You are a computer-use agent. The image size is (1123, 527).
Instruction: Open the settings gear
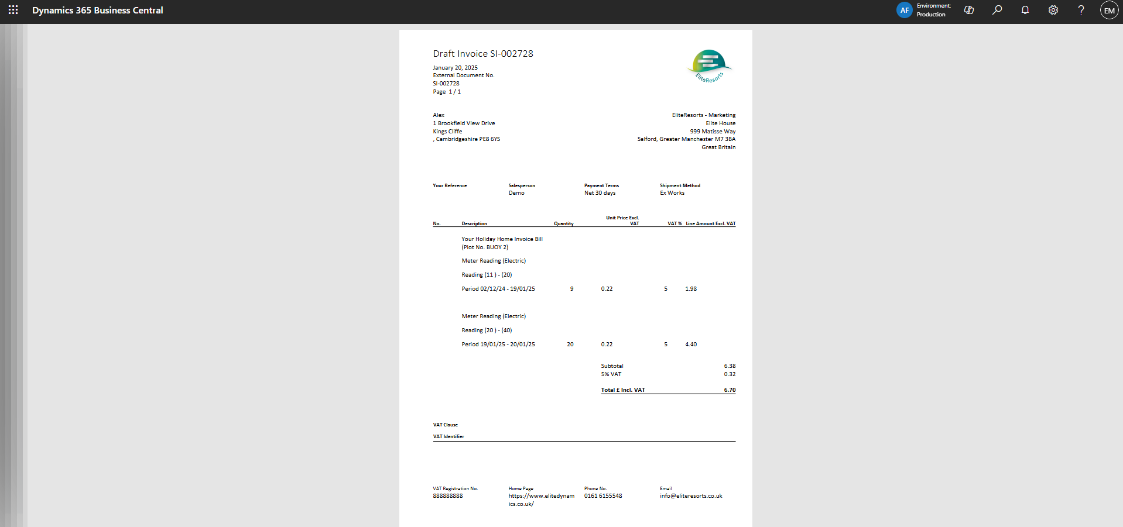point(1053,10)
